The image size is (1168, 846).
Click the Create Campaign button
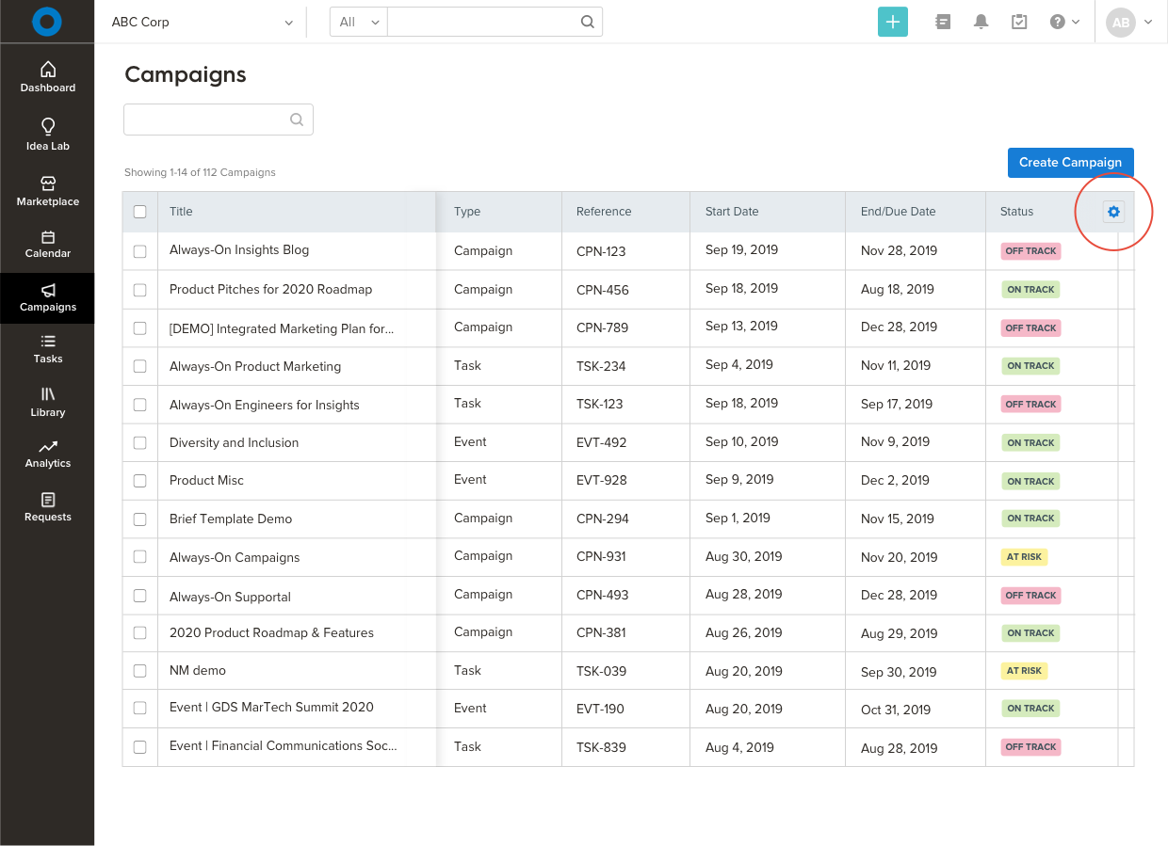[x=1070, y=162]
